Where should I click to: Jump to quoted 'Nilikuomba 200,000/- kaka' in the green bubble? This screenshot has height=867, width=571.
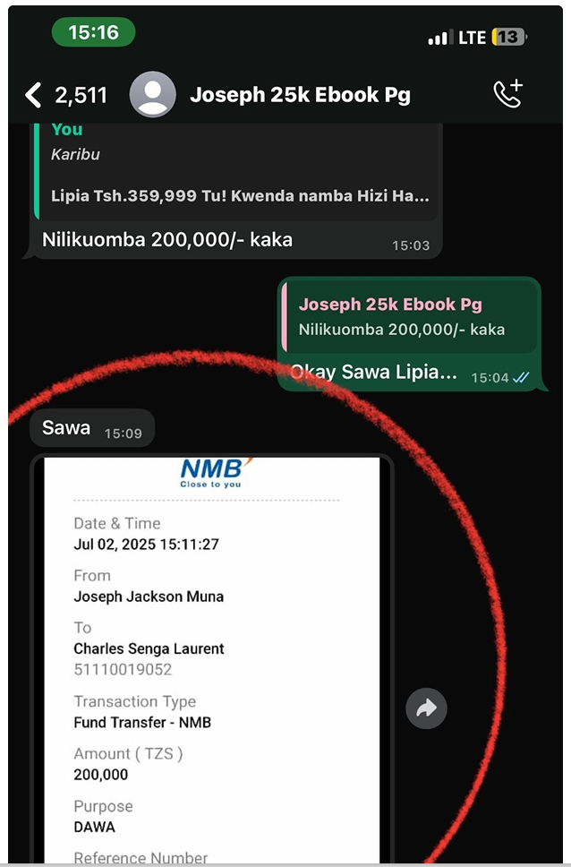point(409,318)
